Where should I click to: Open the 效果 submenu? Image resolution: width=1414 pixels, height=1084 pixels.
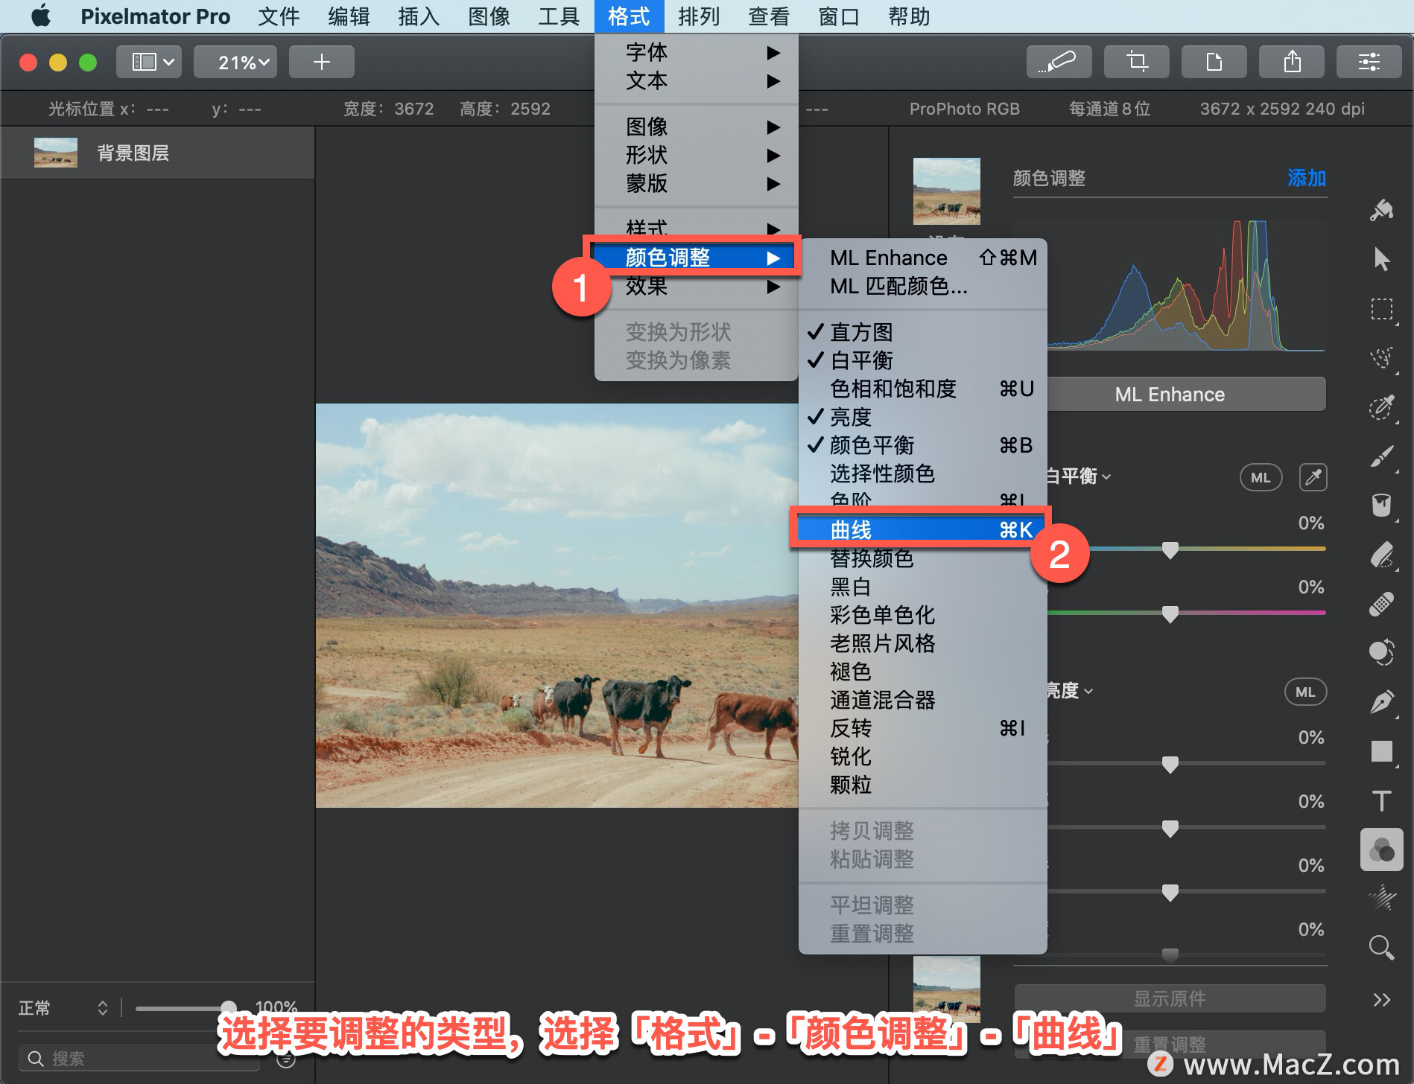click(x=697, y=286)
